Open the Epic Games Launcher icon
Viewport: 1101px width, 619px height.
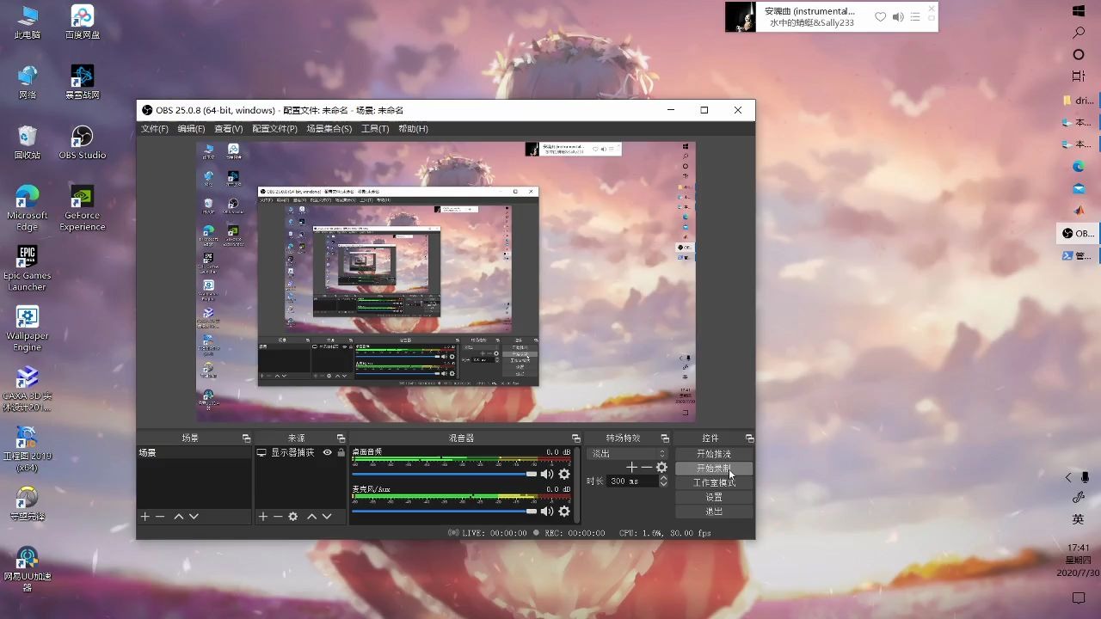click(x=28, y=268)
